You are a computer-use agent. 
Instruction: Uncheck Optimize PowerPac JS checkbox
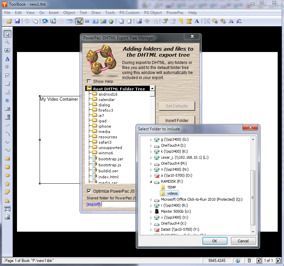coord(89,191)
